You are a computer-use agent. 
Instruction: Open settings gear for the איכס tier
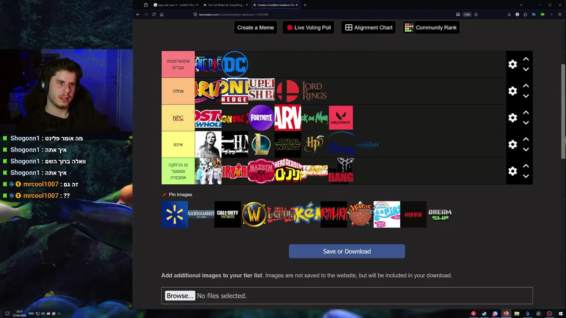[512, 144]
